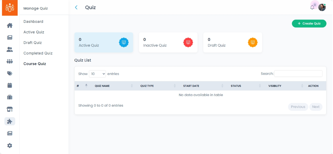
Task: Open the calendar icon in sidebar
Action: (x=10, y=85)
